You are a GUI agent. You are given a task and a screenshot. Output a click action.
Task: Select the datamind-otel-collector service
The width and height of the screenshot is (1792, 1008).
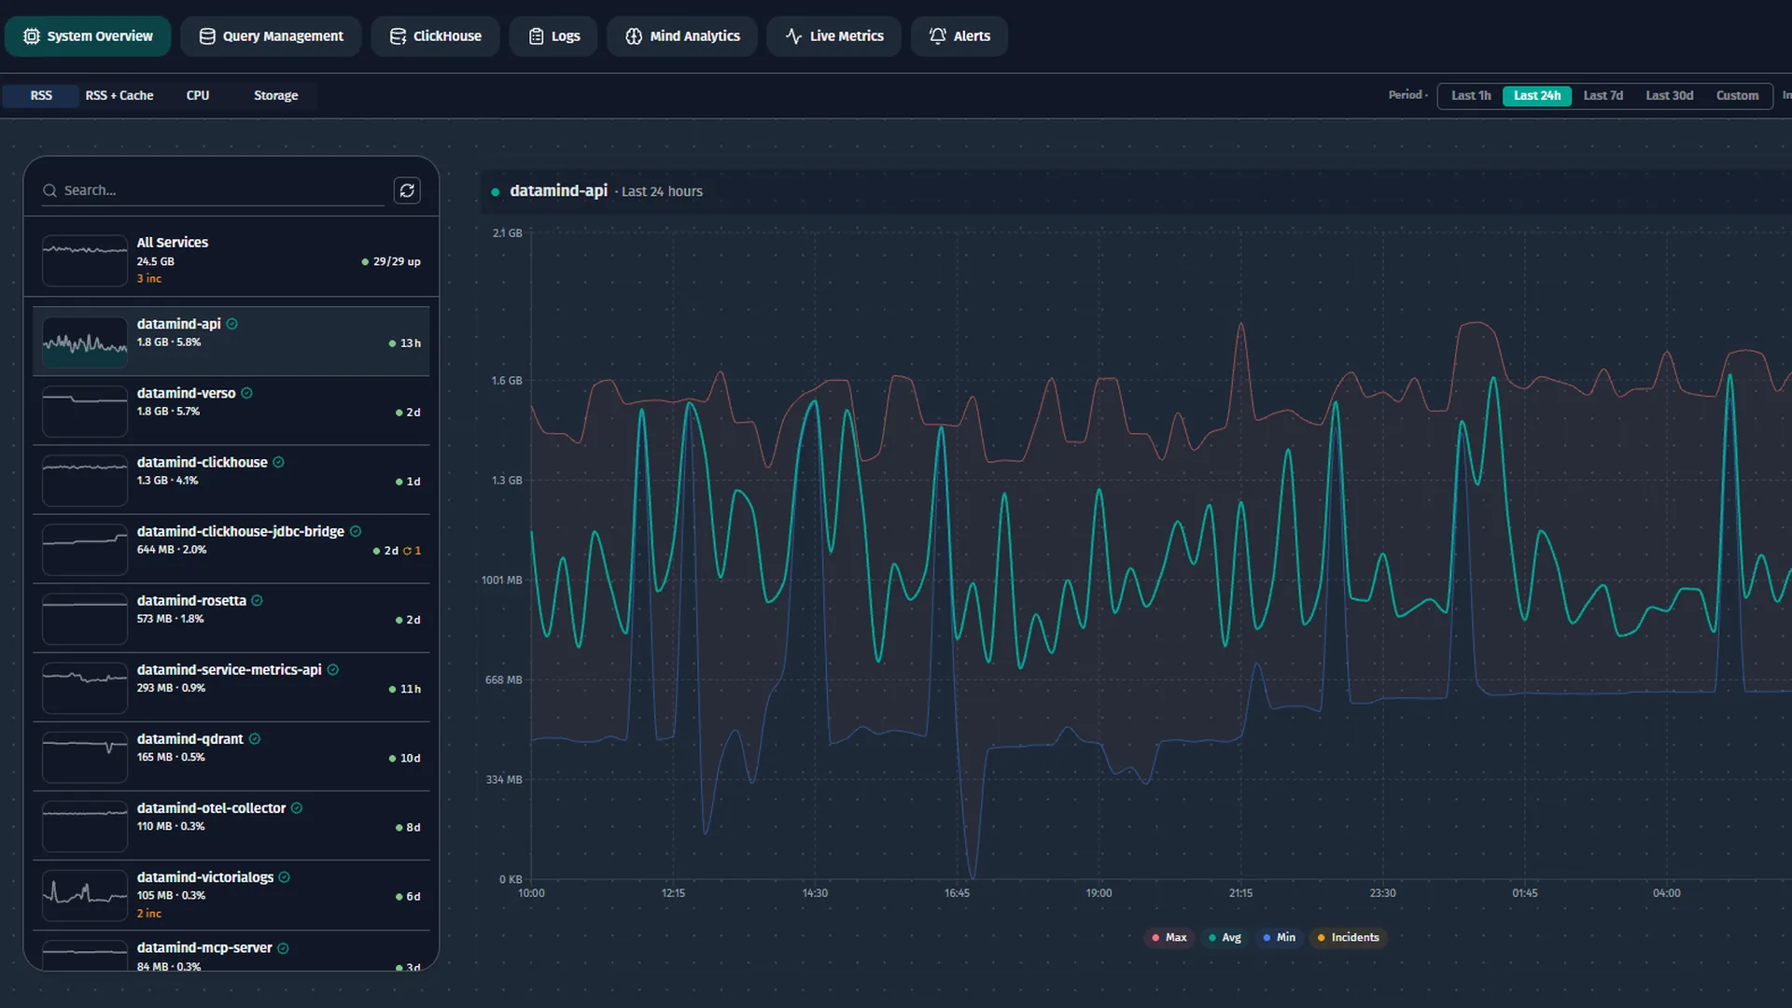231,825
